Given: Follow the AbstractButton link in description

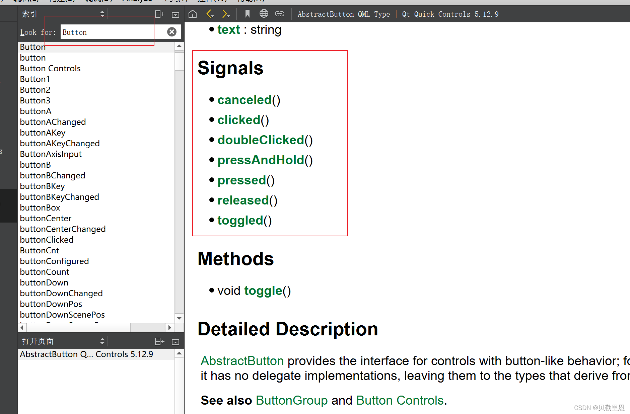Looking at the screenshot, I should coord(242,361).
